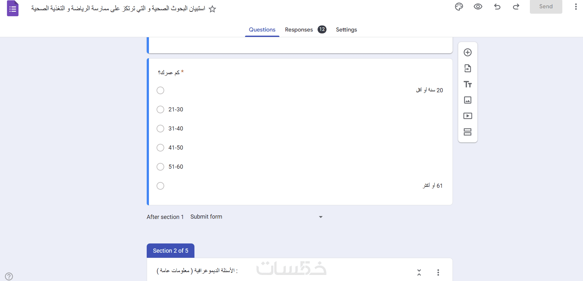Open the Customize theme palette
Image resolution: width=583 pixels, height=281 pixels.
click(459, 7)
